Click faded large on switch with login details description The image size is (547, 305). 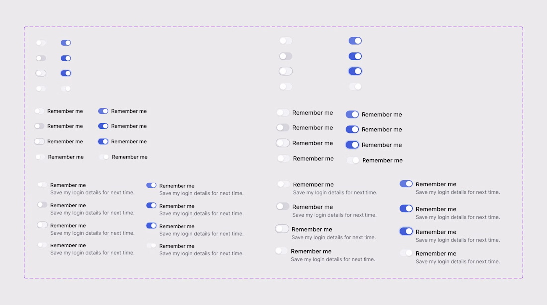pos(406,253)
